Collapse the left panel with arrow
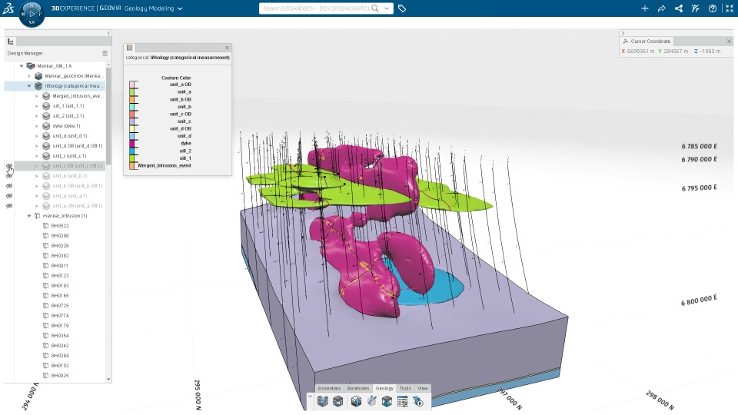Image resolution: width=738 pixels, height=415 pixels. (x=108, y=33)
